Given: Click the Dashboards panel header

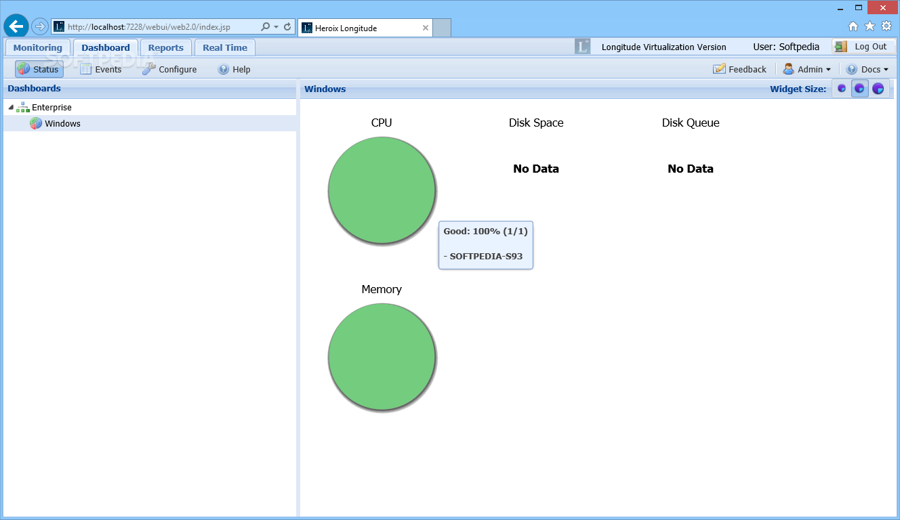Looking at the screenshot, I should (x=150, y=89).
